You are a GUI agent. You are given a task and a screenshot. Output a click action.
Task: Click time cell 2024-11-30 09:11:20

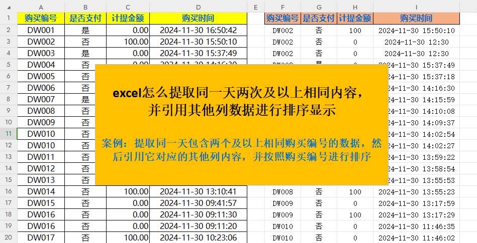coord(199,226)
